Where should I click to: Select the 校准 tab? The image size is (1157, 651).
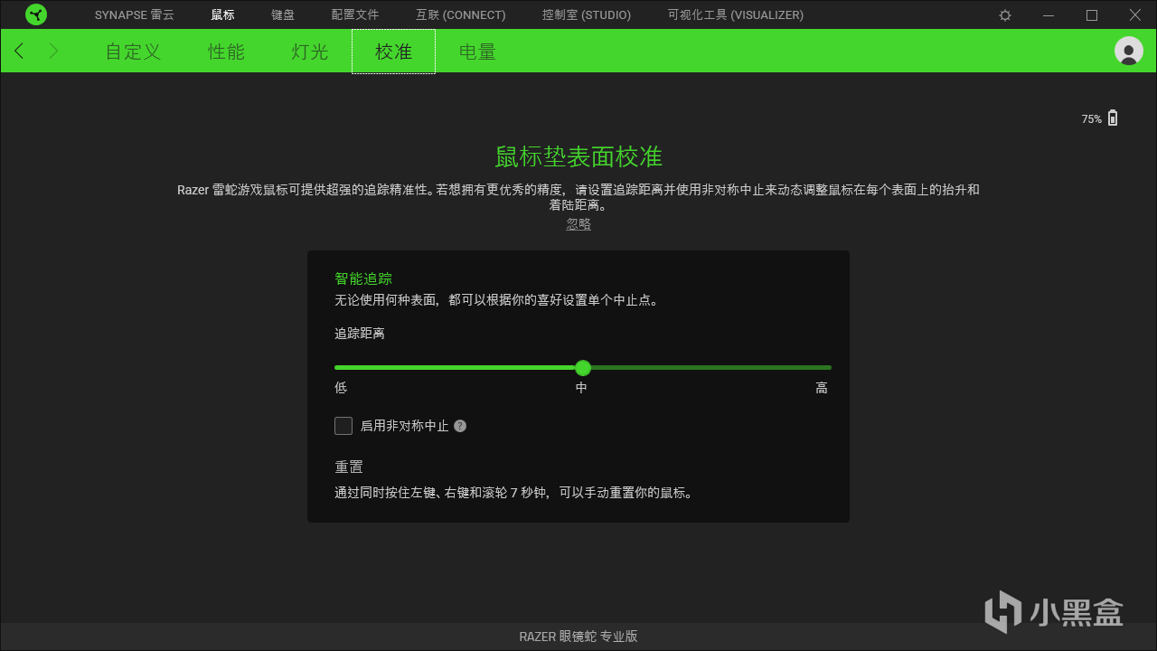click(393, 52)
